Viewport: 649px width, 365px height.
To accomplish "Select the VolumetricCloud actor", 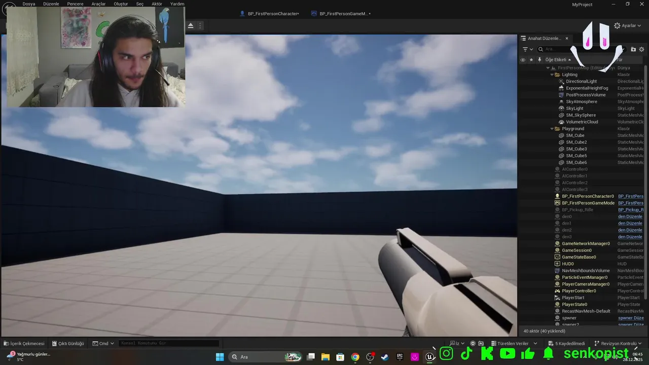I will pos(581,122).
